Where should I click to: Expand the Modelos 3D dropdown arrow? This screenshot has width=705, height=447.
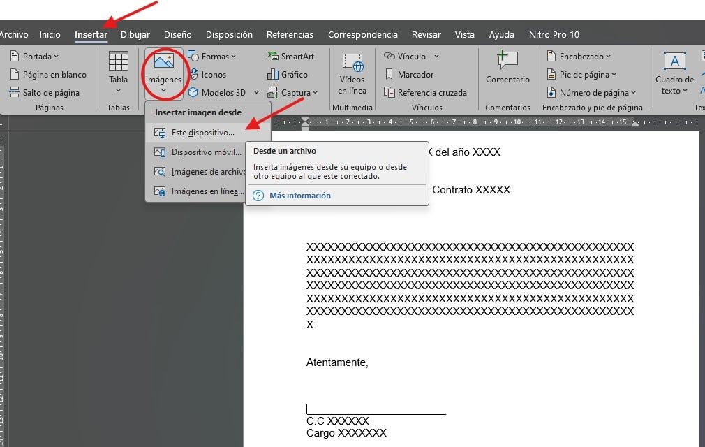coord(256,93)
